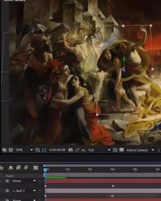Toggle the Hide Shy Layers icon
This screenshot has width=161, height=201.
coord(10,168)
